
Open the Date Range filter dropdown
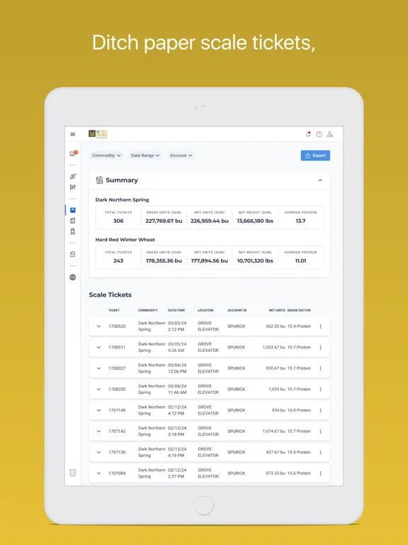pos(145,155)
